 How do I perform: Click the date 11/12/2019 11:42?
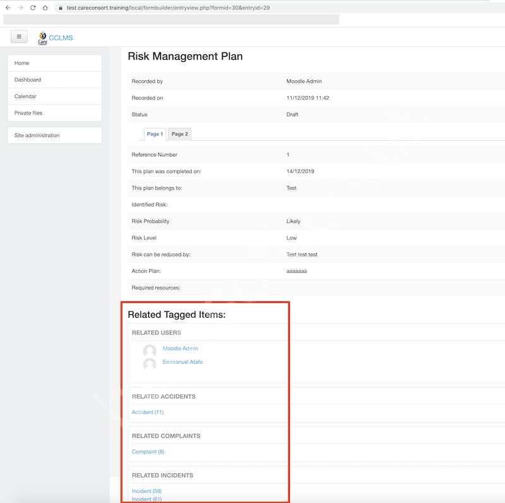(307, 98)
